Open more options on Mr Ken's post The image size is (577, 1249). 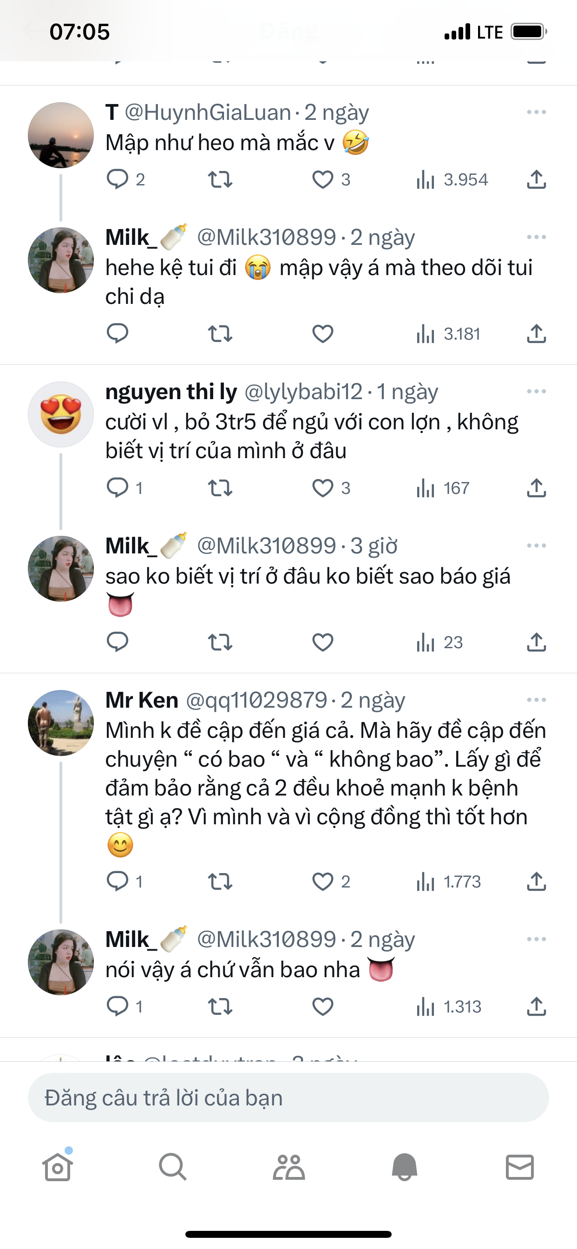536,700
